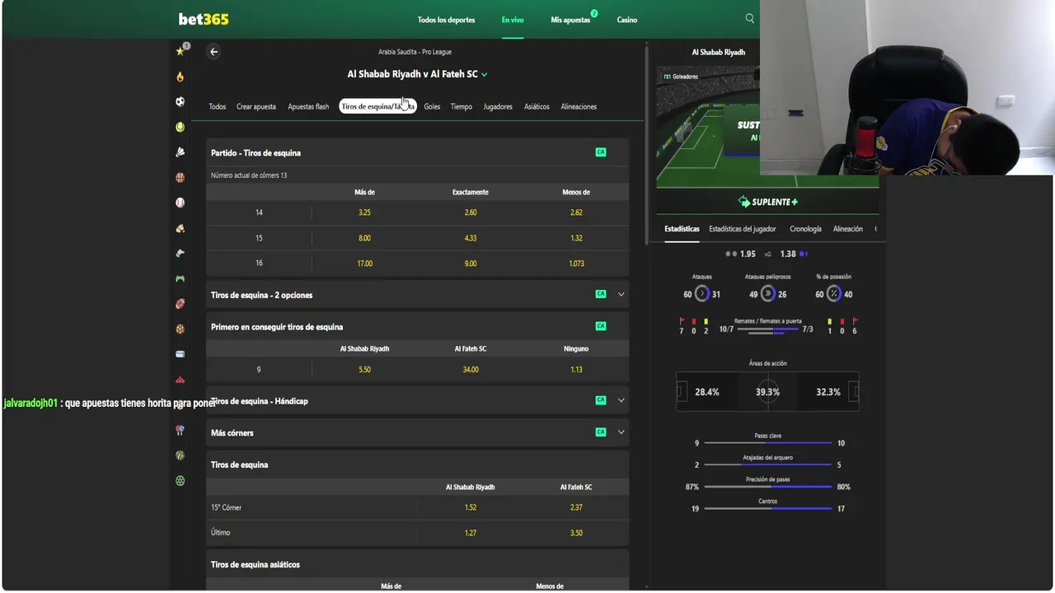Select the baseball sport icon
1055x593 pixels.
point(180,203)
